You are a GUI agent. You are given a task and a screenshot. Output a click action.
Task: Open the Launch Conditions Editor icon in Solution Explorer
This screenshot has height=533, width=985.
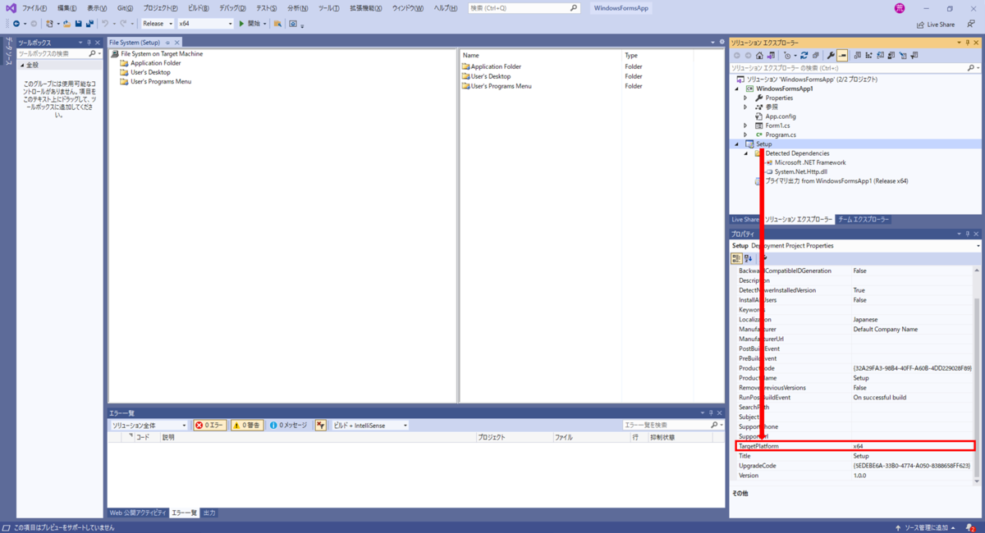(914, 56)
